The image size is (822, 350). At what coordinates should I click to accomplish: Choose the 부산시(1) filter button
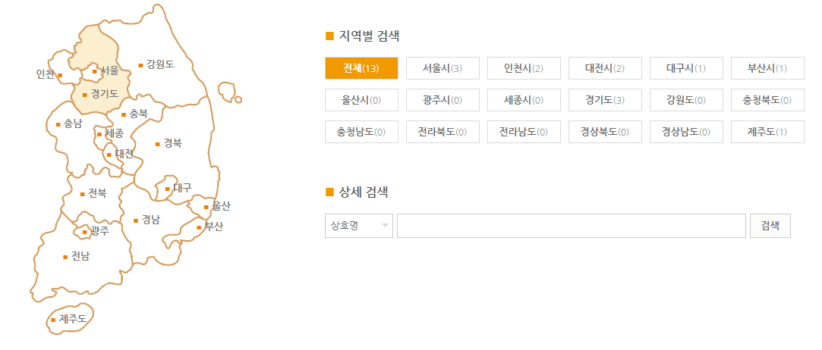(x=767, y=68)
